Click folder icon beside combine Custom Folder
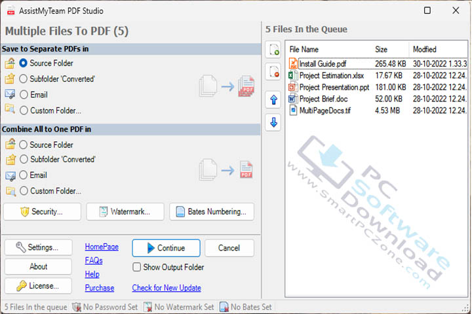This screenshot has height=314, width=472. click(x=10, y=191)
